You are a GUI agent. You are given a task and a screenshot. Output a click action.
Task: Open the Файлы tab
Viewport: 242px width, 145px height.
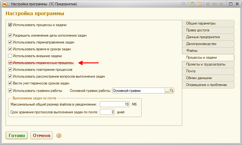coord(208,51)
